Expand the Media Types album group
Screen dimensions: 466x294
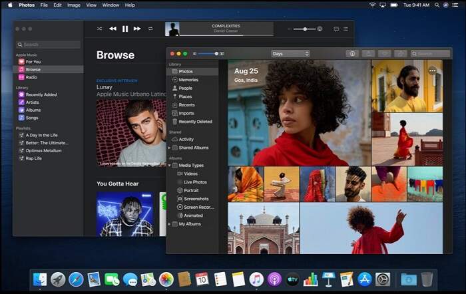(169, 165)
